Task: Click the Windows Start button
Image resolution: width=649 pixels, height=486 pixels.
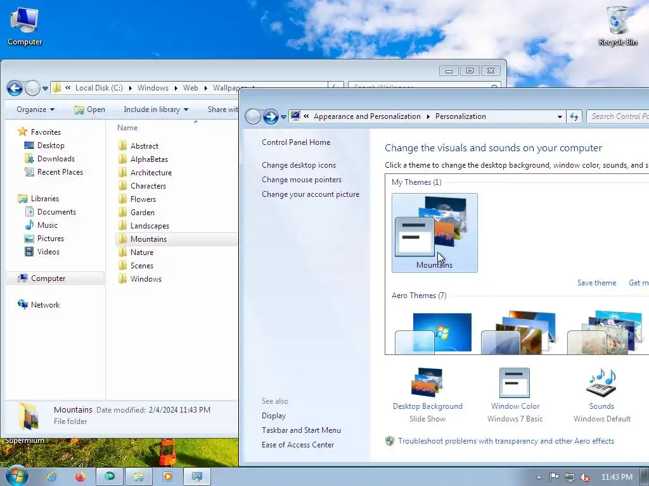Action: (16, 476)
